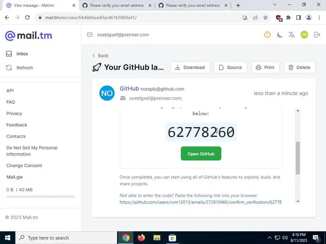
Task: Open the Change Consent link
Action: [x=24, y=166]
